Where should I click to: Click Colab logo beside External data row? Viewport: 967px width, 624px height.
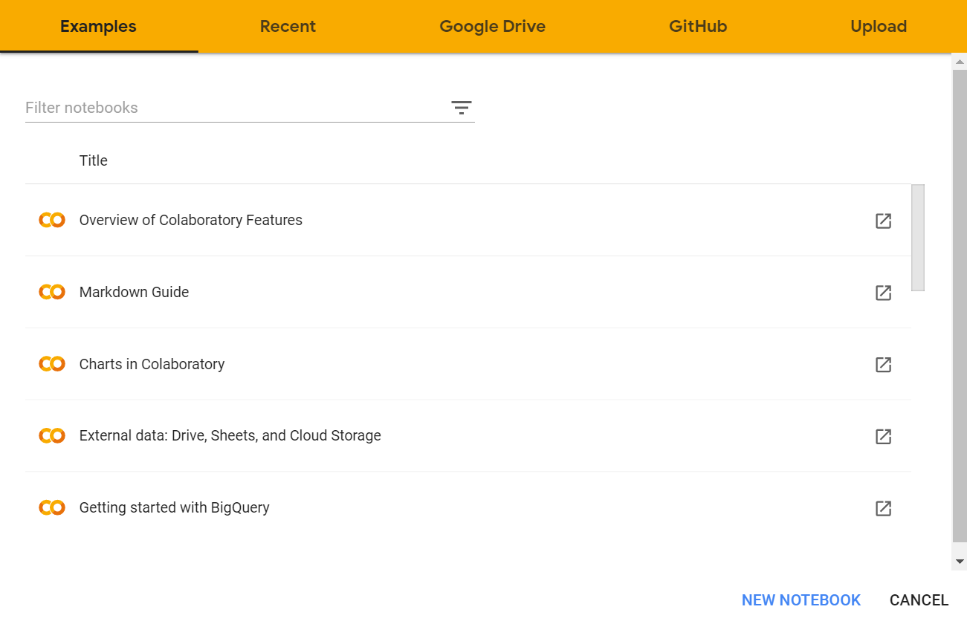[52, 435]
